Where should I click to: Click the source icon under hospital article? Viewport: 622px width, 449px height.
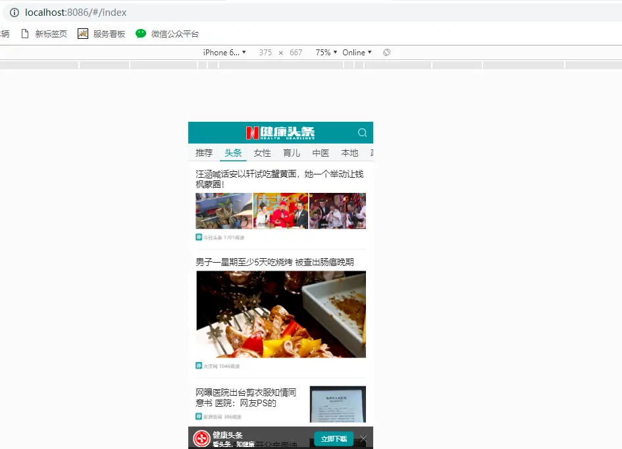(199, 417)
